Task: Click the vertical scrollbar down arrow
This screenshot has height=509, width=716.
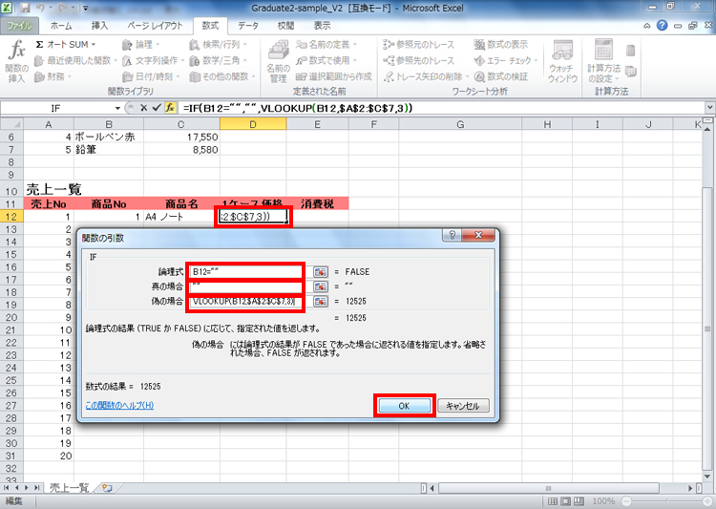Action: [x=707, y=477]
